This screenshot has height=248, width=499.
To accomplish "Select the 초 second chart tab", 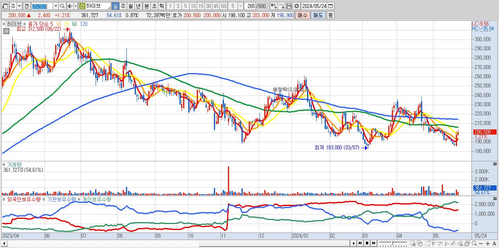I will 154,6.
